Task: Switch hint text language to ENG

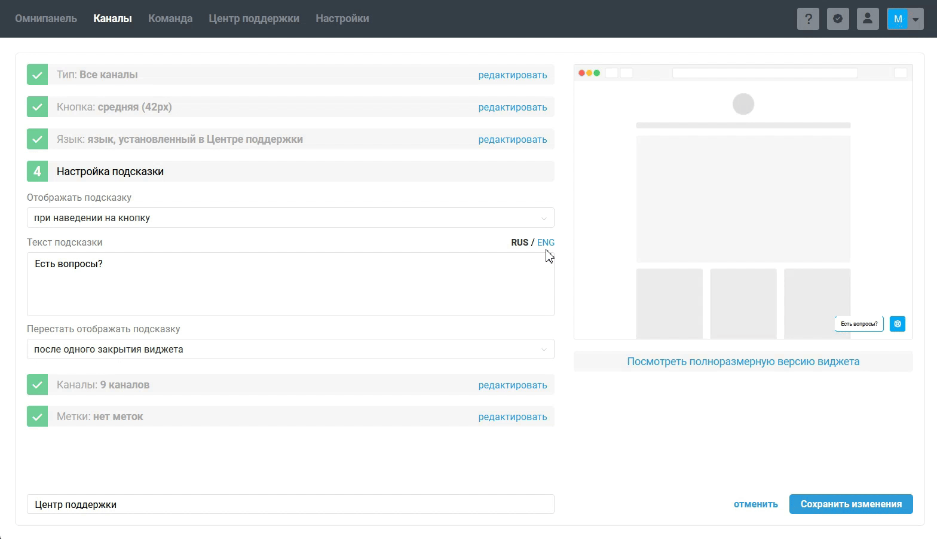Action: pos(546,243)
